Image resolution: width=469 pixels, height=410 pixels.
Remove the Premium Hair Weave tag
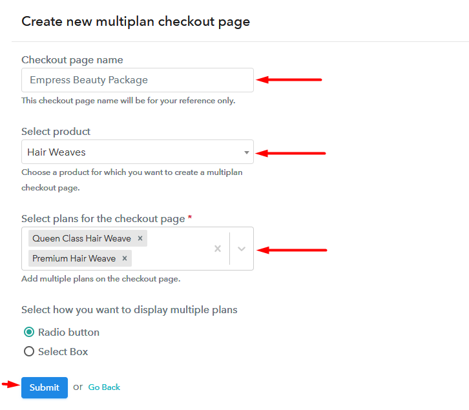point(125,258)
